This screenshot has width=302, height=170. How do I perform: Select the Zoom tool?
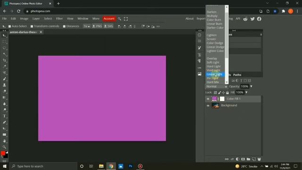pyautogui.click(x=4, y=147)
